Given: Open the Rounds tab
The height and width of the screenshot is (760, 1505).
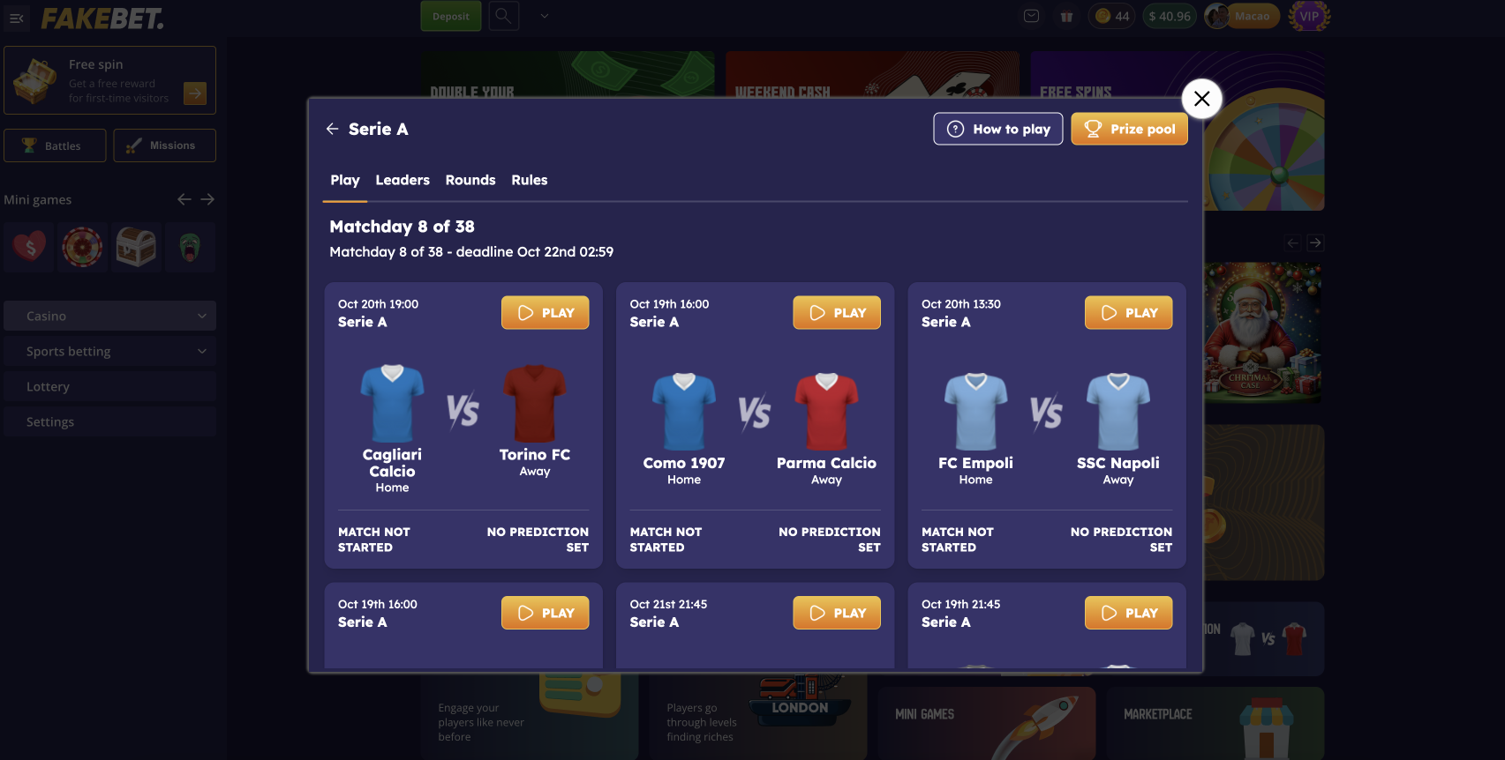Looking at the screenshot, I should click(x=470, y=180).
